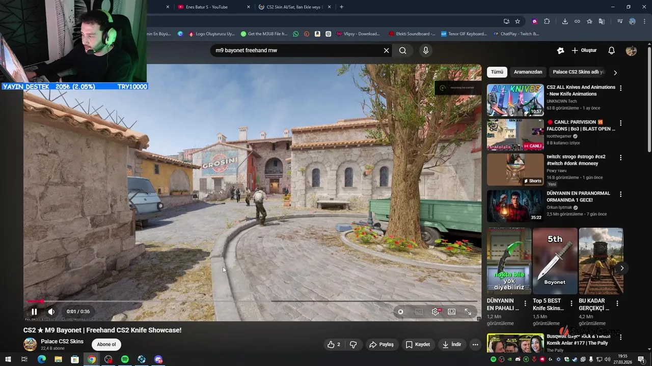
Task: Close the Enes Batur S tab
Action: 249,7
